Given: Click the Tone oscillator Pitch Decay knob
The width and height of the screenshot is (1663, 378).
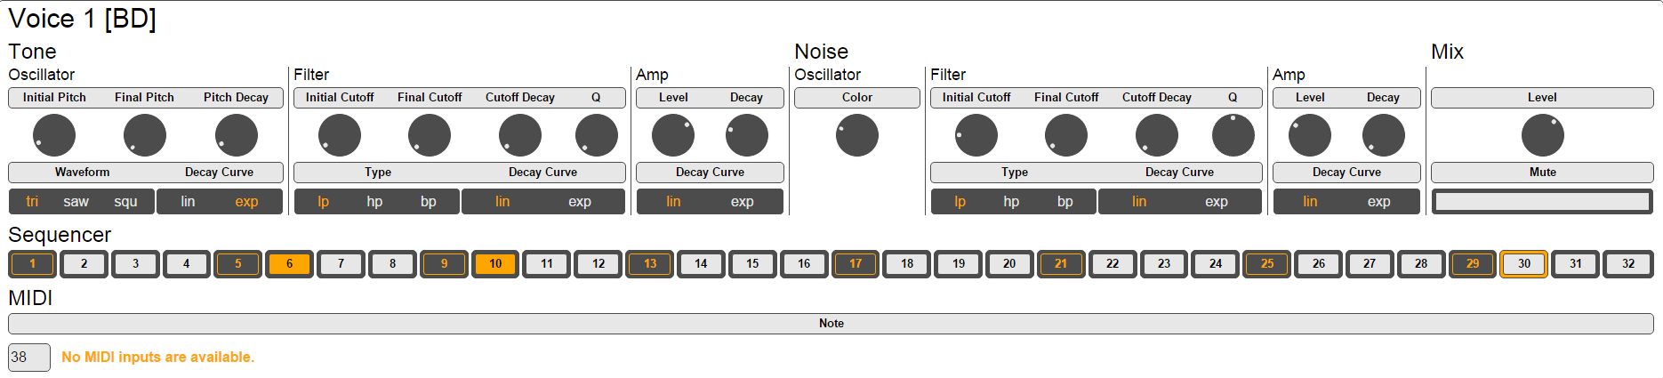Looking at the screenshot, I should [x=237, y=135].
